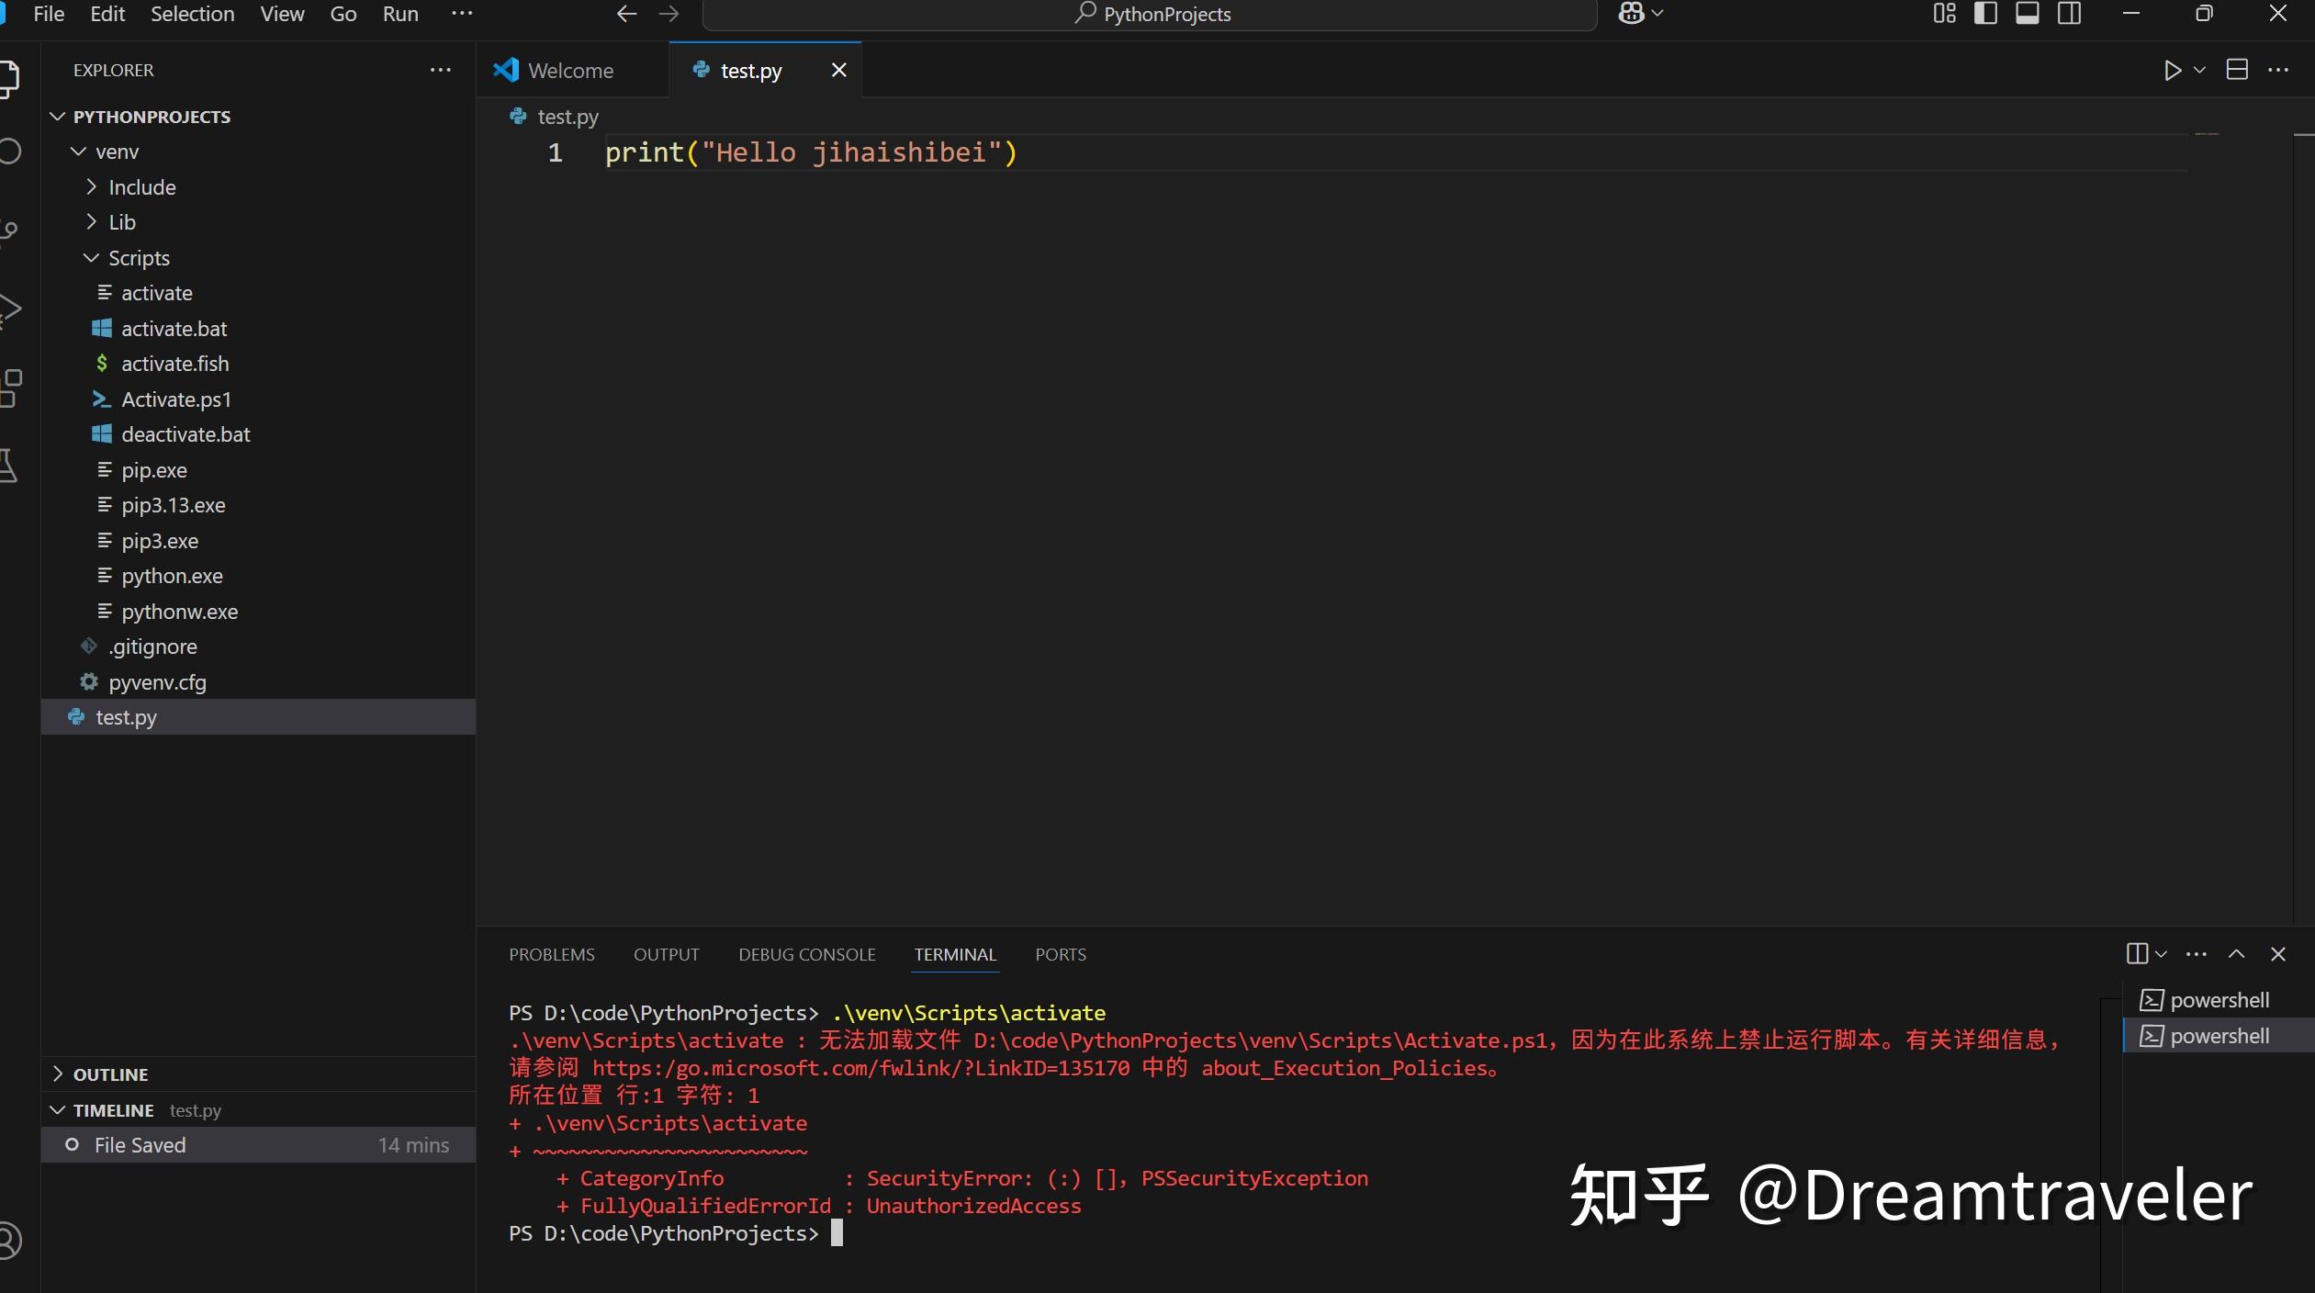Screen dimensions: 2315x1293
Task: Go Forward with the right arrow
Action: click(669, 14)
